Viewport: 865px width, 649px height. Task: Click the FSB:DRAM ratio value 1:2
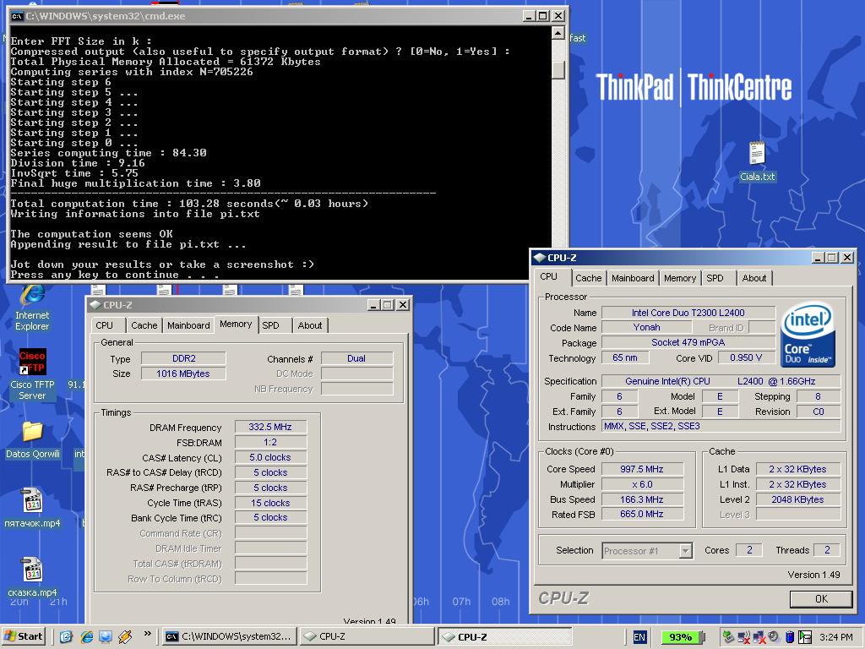click(270, 442)
